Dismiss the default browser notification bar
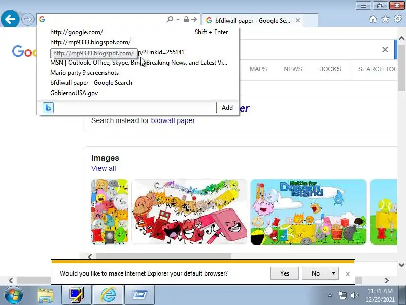Viewport: 406px width, 305px height. point(348,274)
